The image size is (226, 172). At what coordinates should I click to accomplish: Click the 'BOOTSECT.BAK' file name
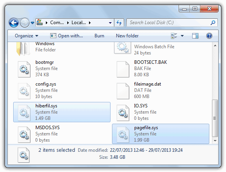[151, 62]
